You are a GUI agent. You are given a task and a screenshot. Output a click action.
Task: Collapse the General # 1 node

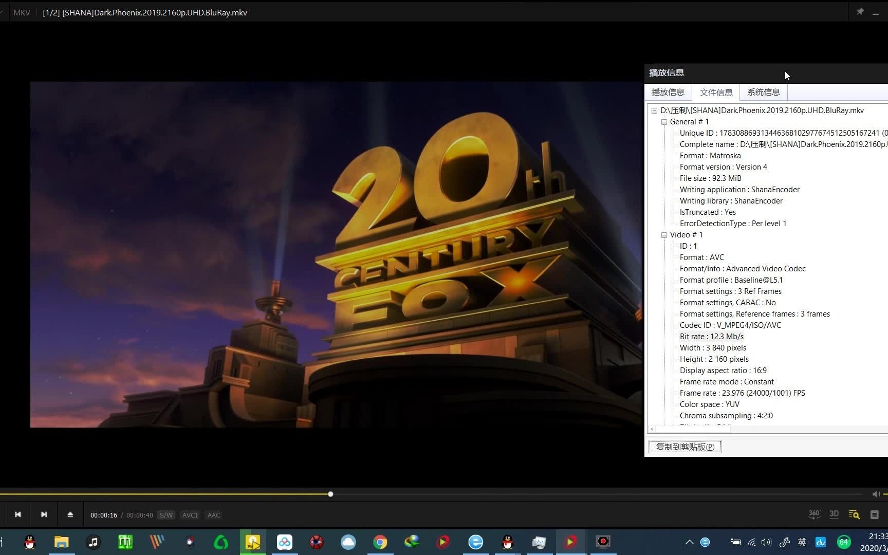coord(664,122)
